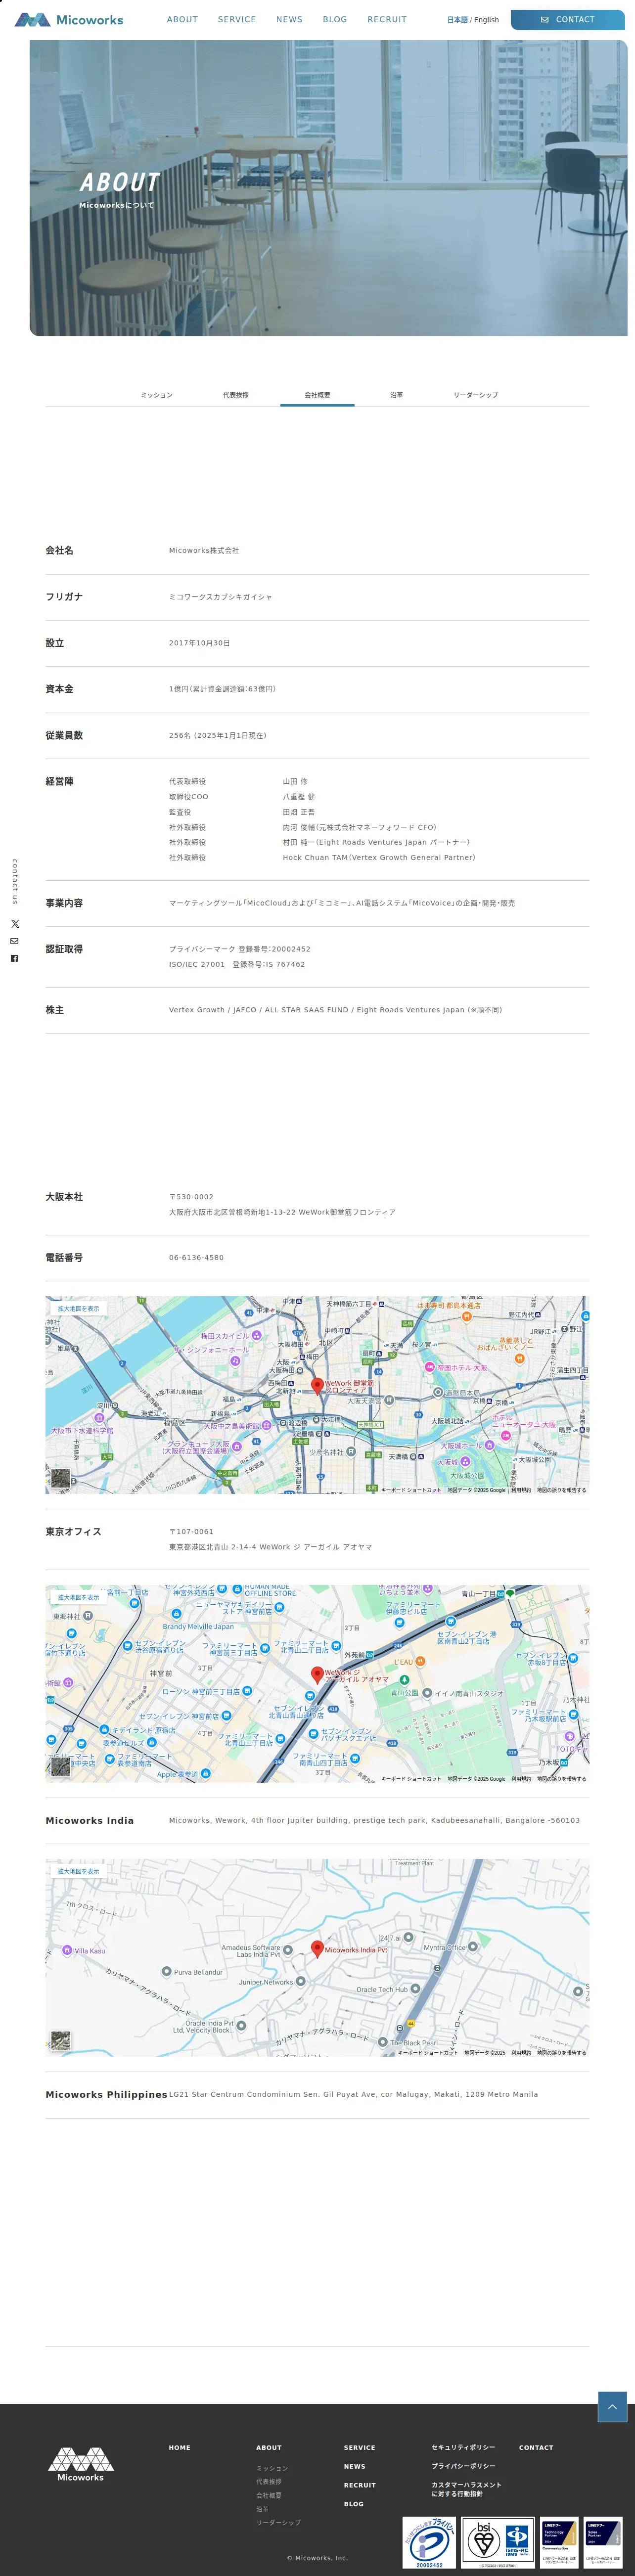This screenshot has width=635, height=2576.
Task: Open the footer RECRUIT link
Action: [360, 2485]
